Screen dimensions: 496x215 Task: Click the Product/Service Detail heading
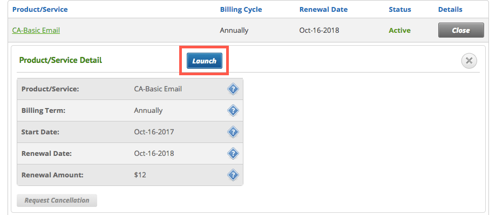point(60,60)
